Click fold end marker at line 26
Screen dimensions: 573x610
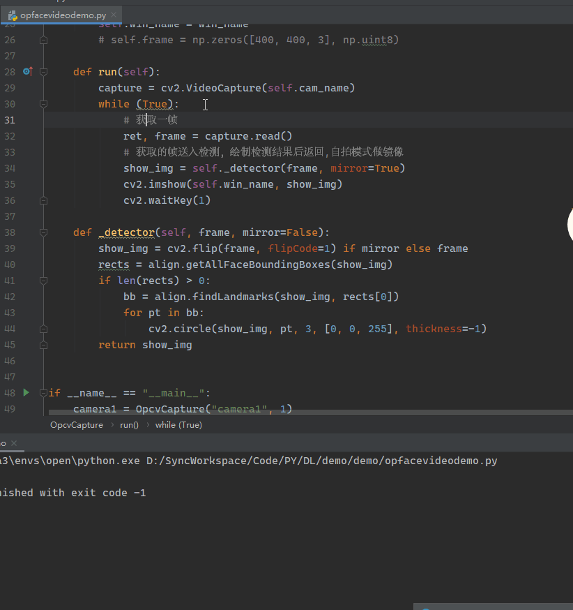[x=44, y=40]
